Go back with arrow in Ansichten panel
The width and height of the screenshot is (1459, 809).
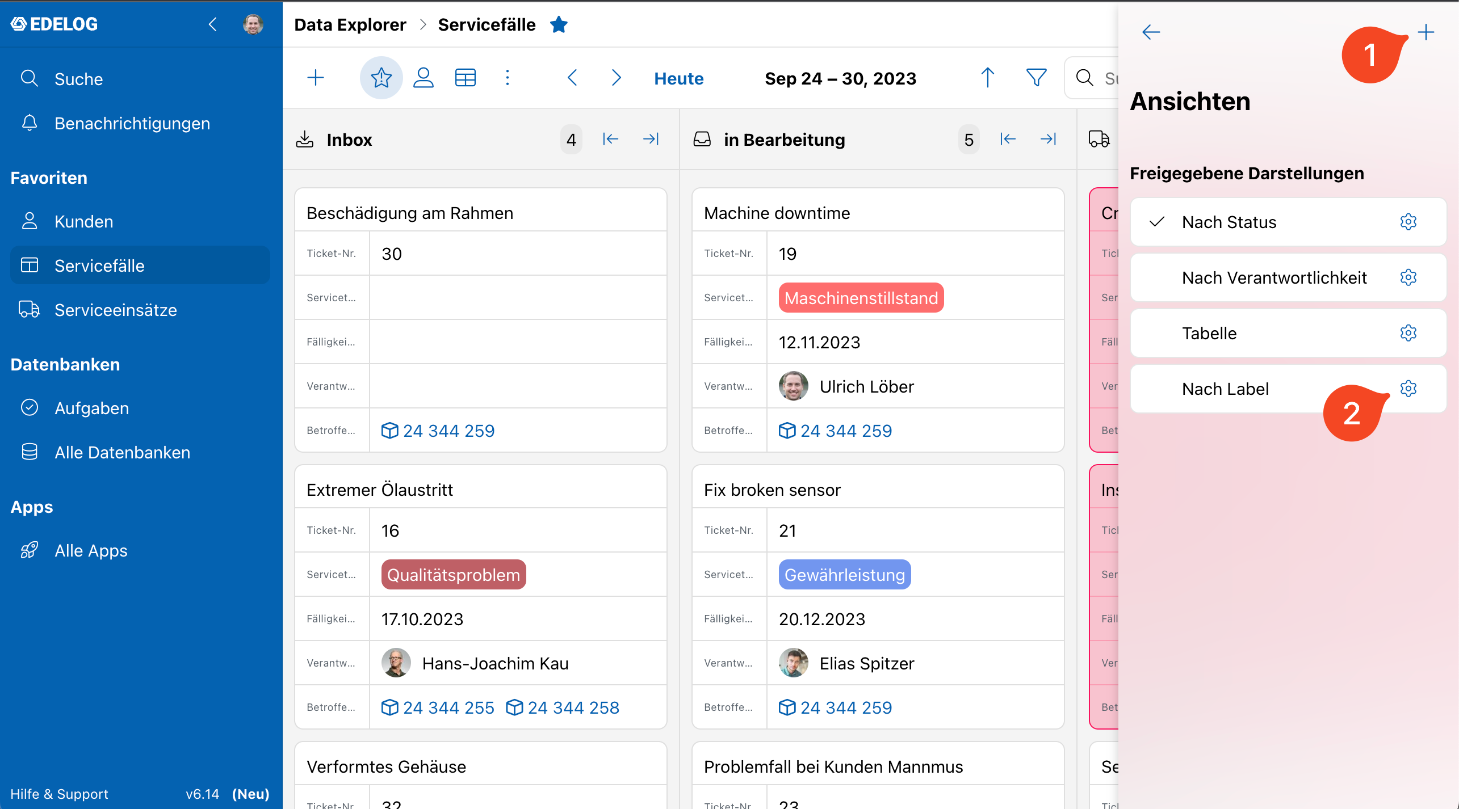tap(1151, 32)
